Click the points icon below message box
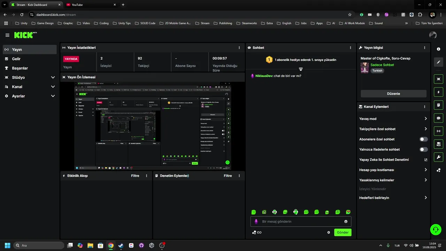446x251 pixels. pos(257,233)
